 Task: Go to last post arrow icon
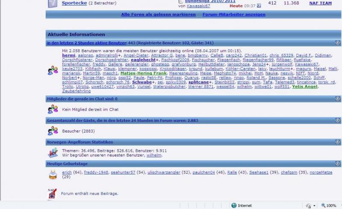[x=259, y=6]
